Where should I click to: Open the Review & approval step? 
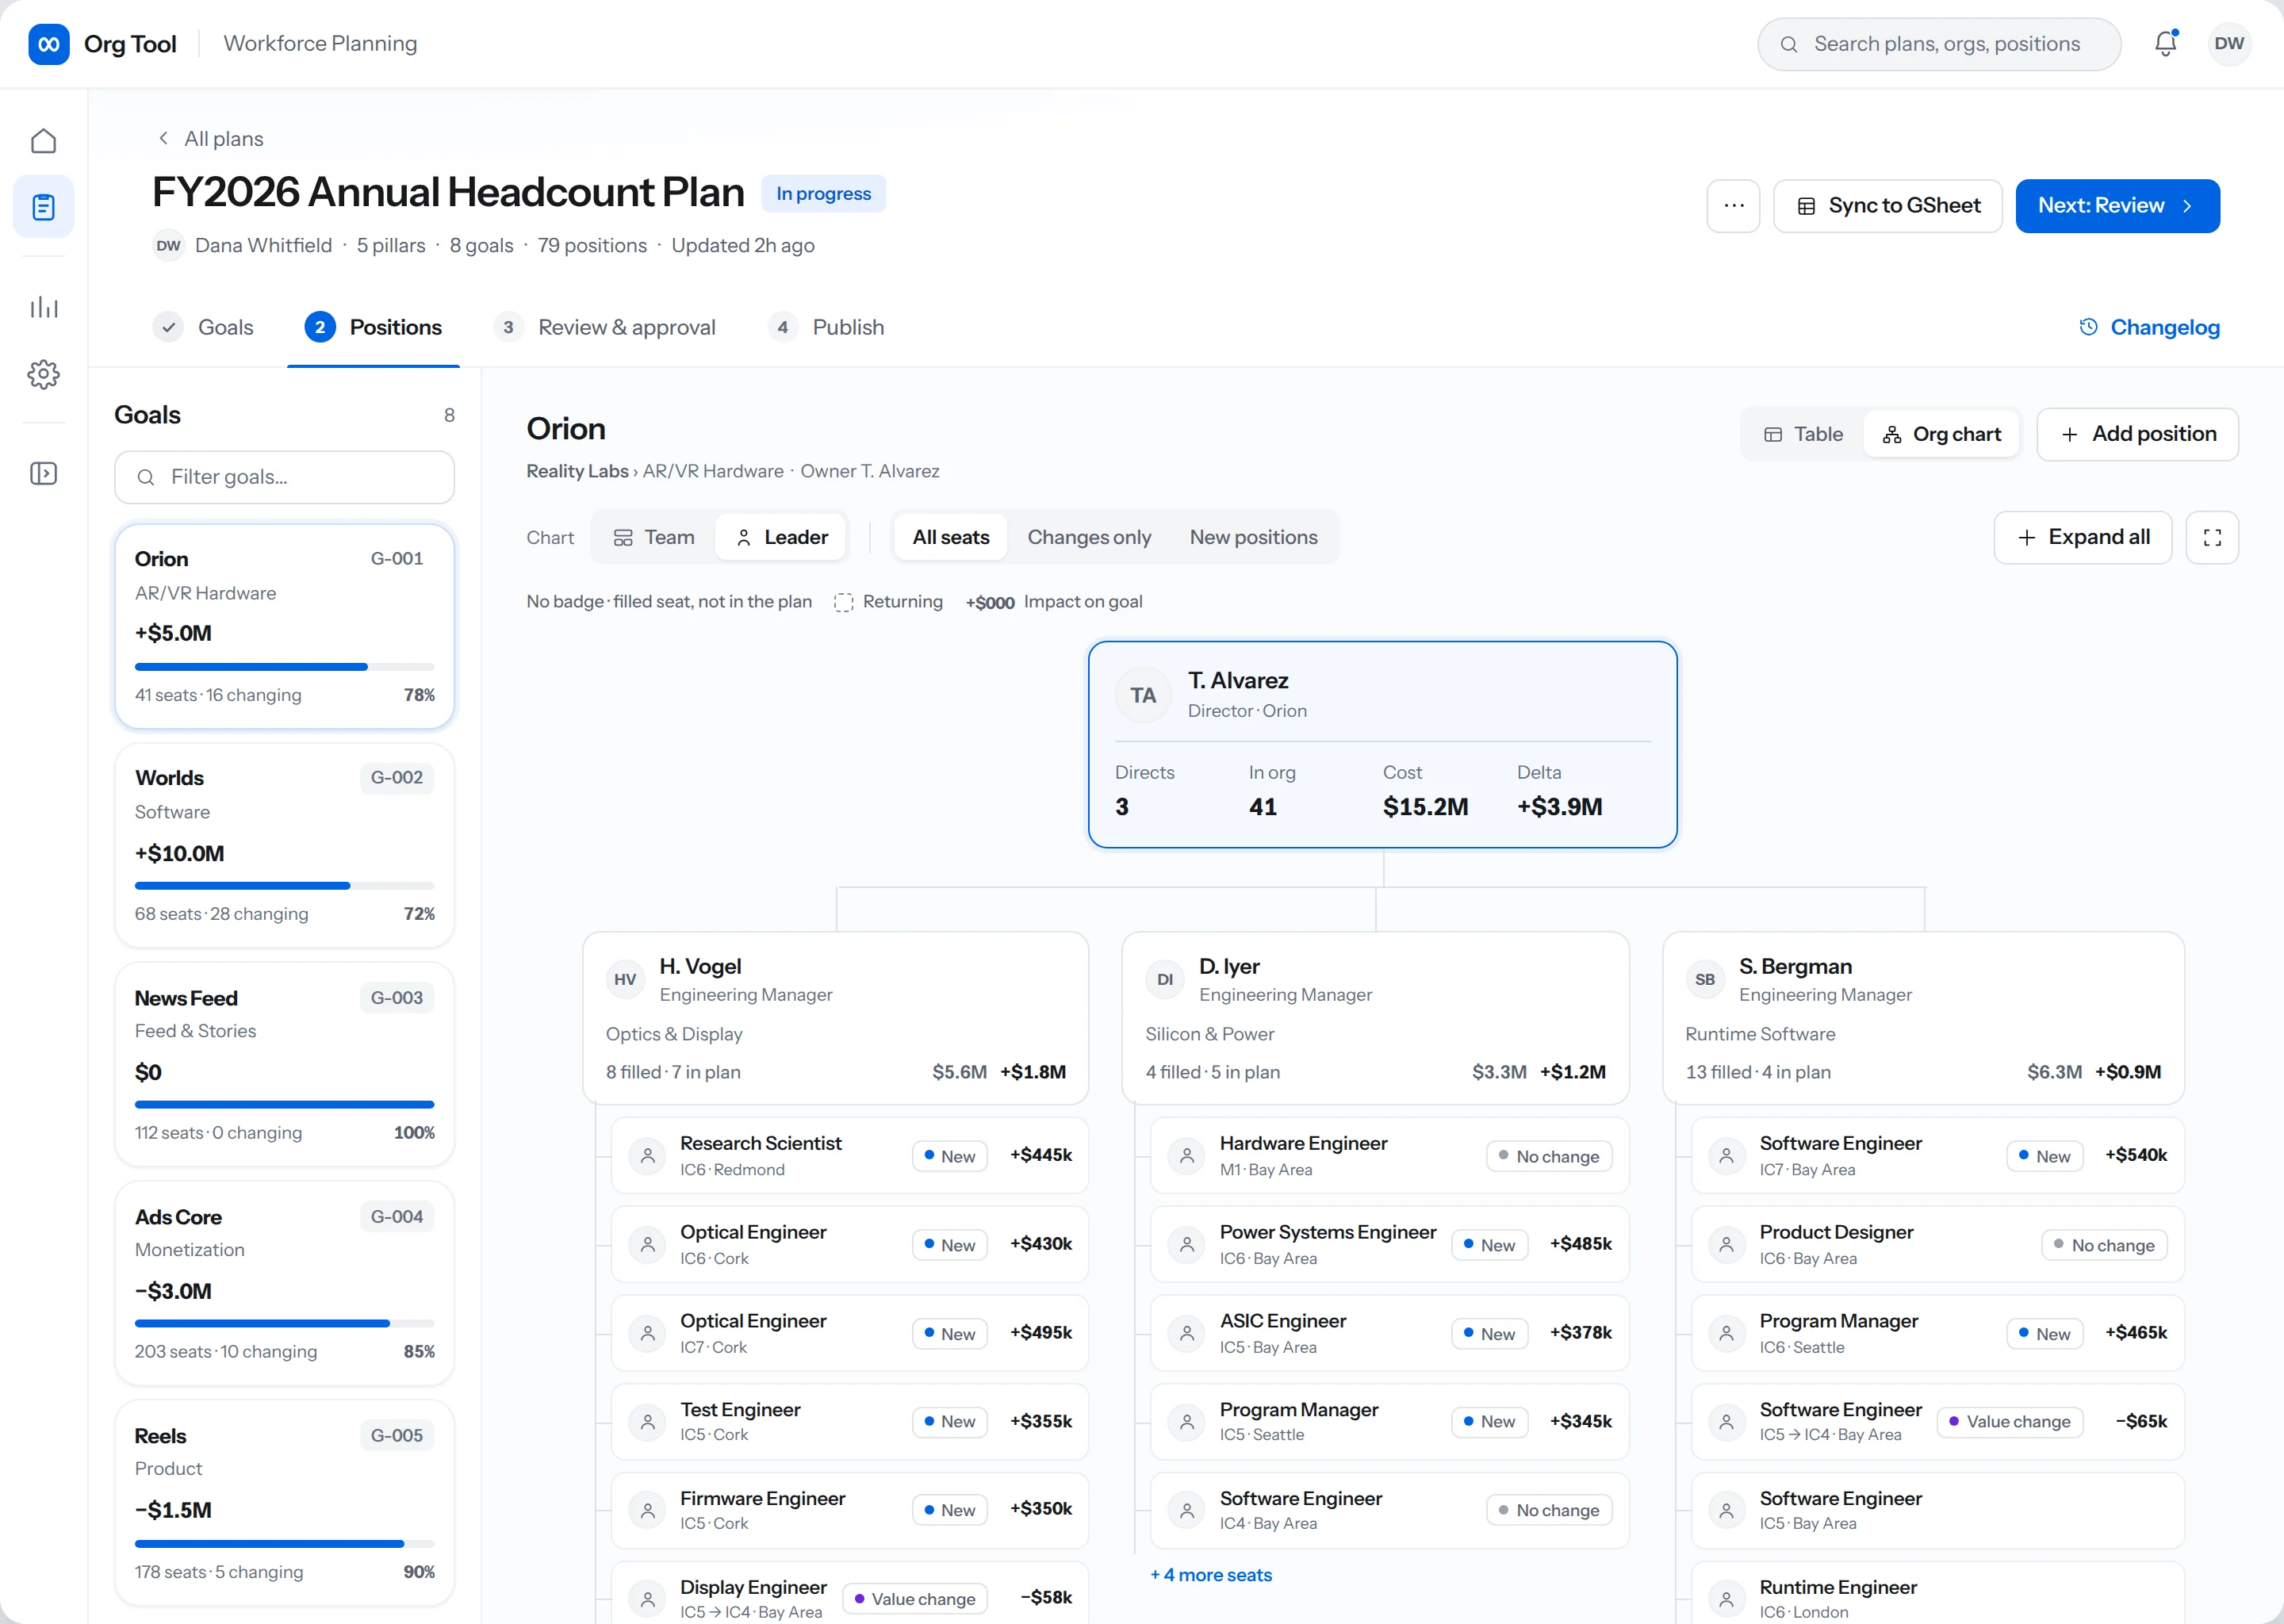point(605,327)
